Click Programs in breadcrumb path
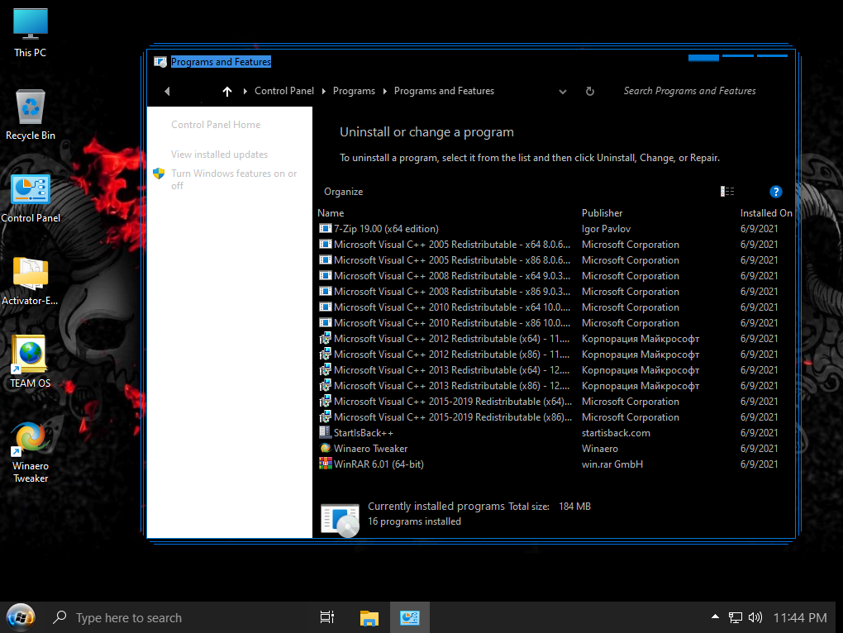This screenshot has width=843, height=633. [x=354, y=91]
